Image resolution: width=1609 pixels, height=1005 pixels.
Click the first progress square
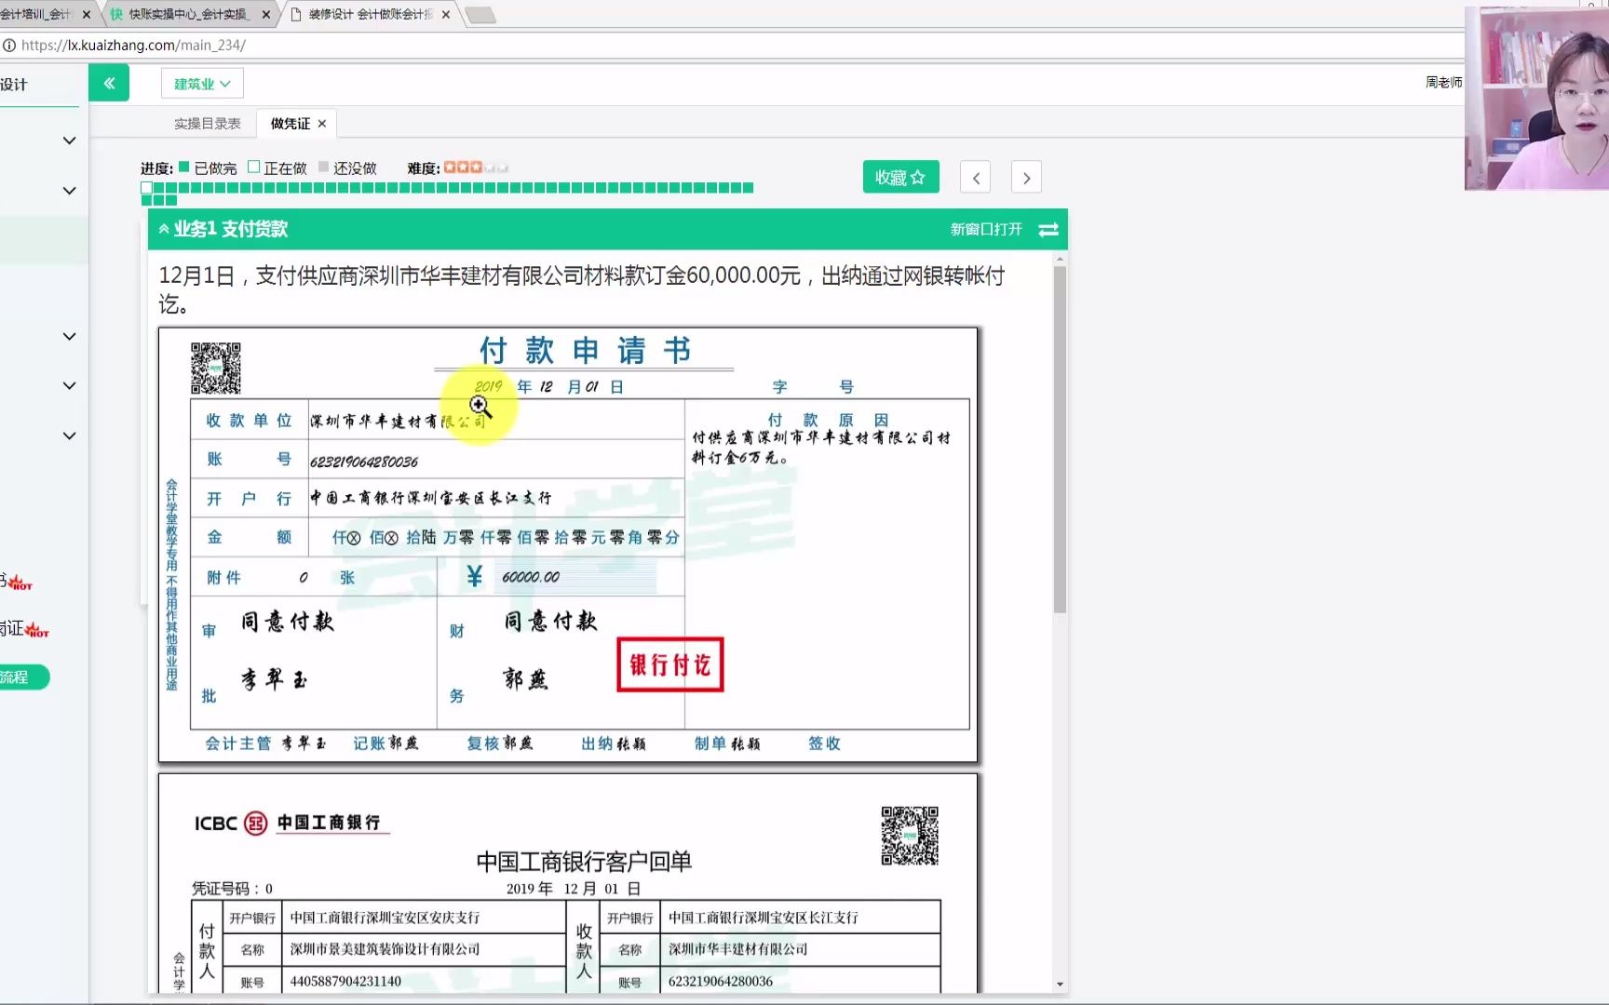click(x=147, y=188)
